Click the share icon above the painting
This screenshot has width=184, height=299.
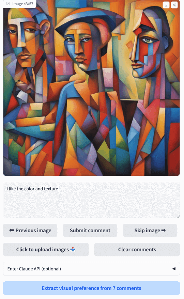(x=174, y=5)
